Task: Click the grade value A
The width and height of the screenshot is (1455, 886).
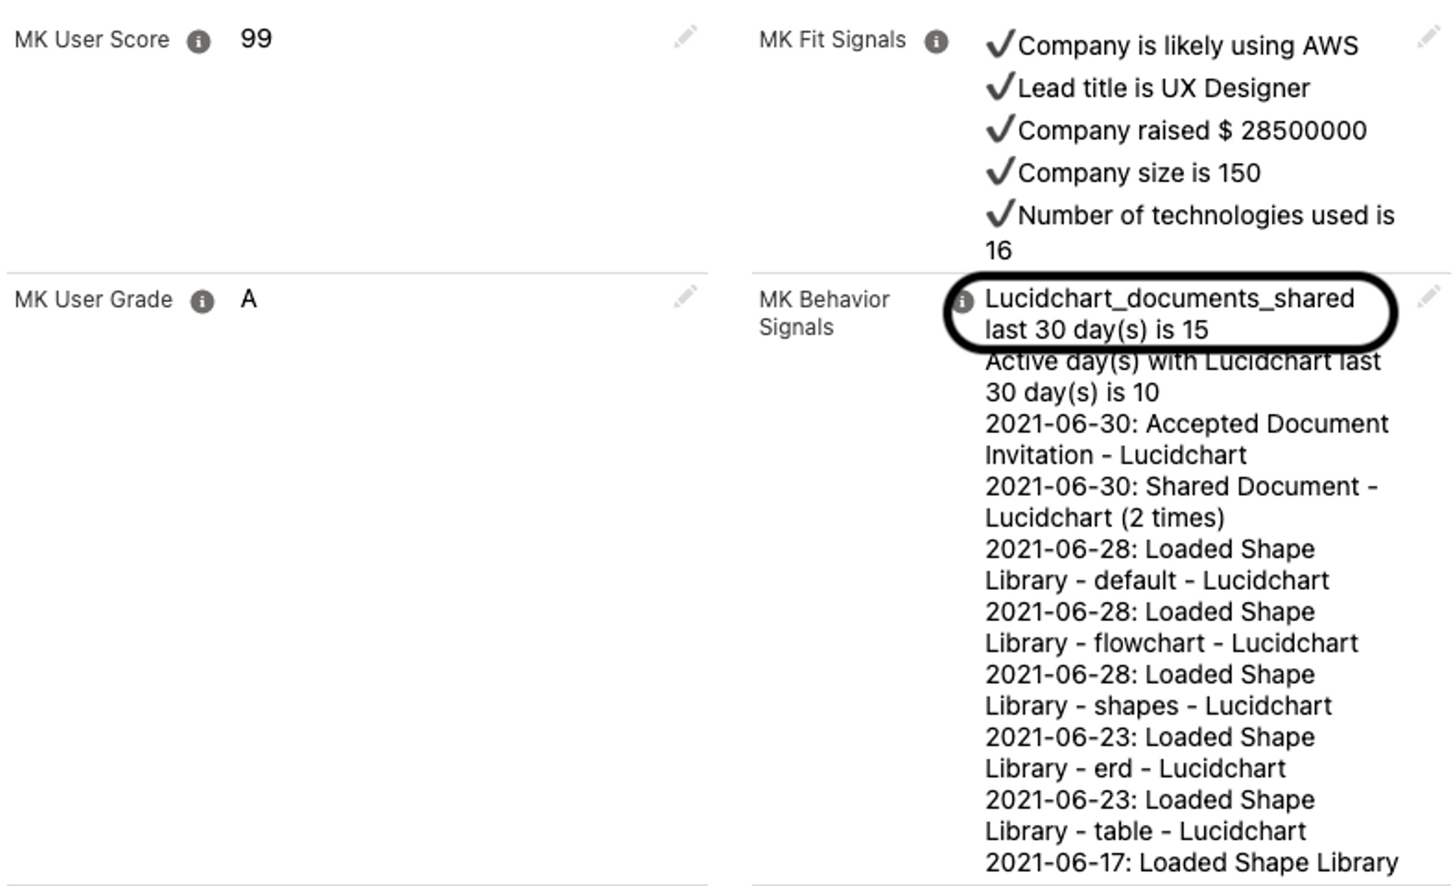Action: pyautogui.click(x=249, y=299)
